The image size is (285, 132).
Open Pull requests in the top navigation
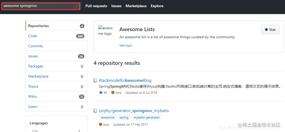[96, 6]
